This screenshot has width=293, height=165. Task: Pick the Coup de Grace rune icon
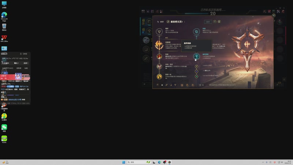point(159,76)
